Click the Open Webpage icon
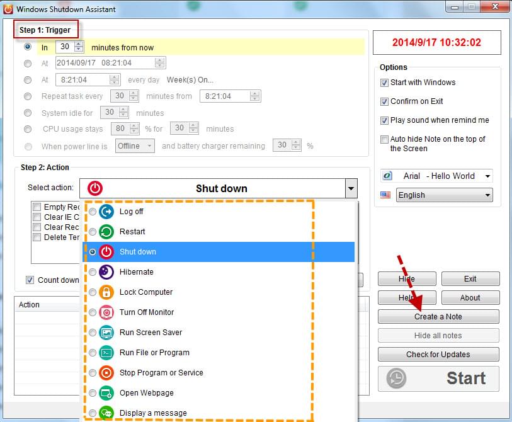The image size is (512, 422). click(106, 393)
